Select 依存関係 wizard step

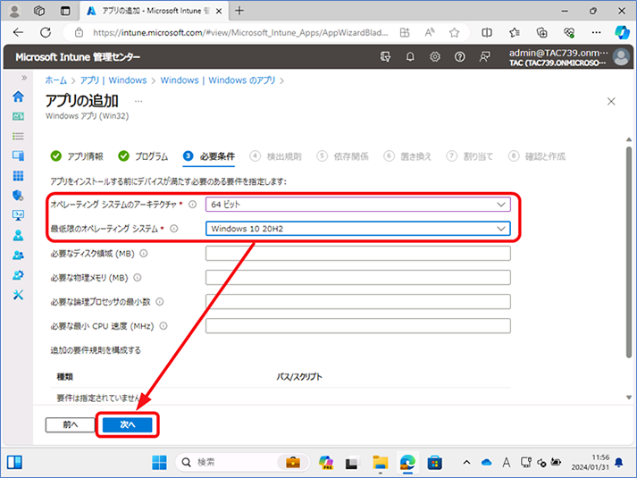click(342, 156)
